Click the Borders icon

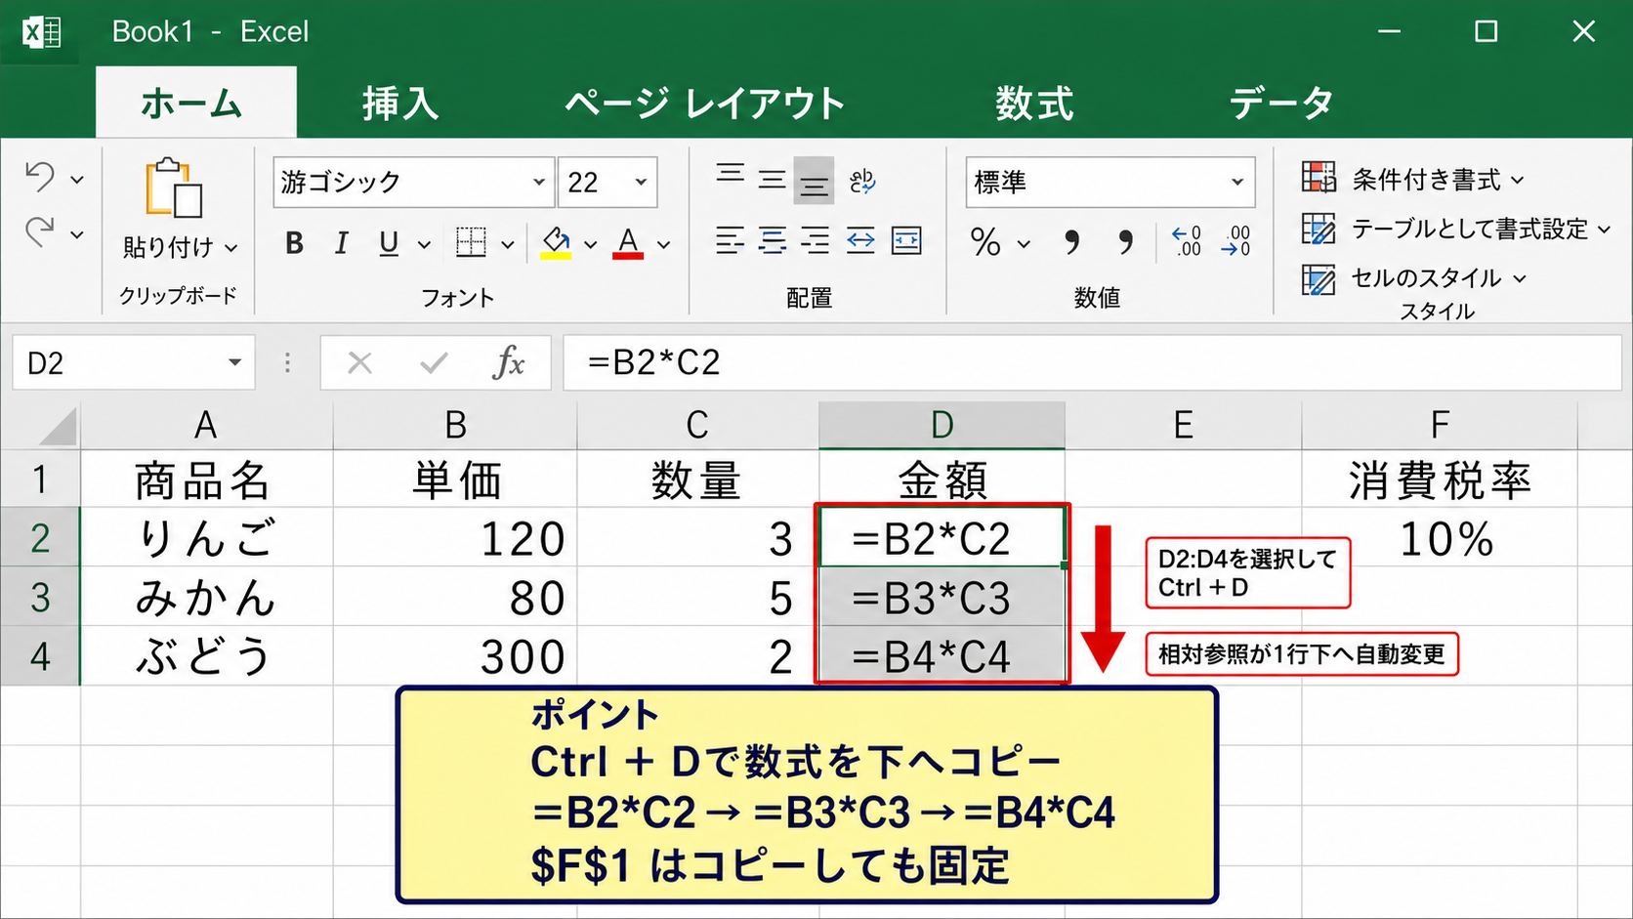pos(471,242)
